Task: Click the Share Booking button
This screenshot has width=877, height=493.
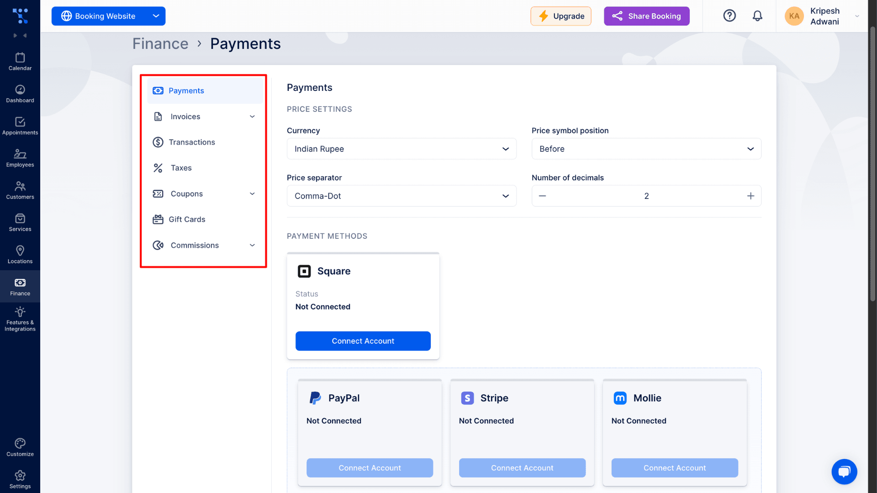Action: 646,16
